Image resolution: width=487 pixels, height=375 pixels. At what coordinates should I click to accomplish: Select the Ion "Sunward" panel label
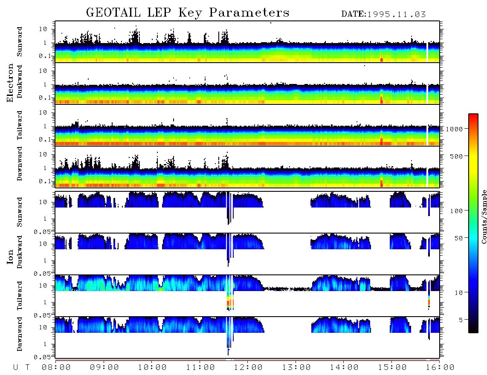coord(20,212)
